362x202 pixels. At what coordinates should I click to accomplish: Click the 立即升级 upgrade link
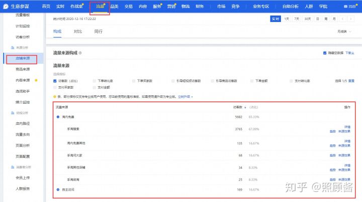tap(185, 97)
